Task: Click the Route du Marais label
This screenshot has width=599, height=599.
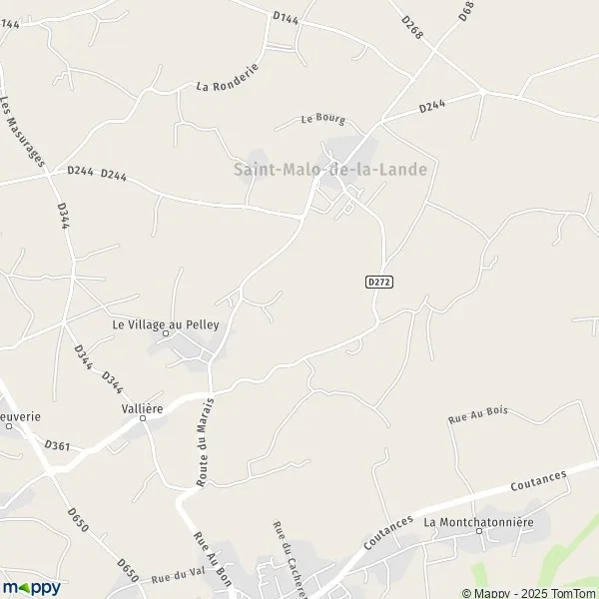Action: [205, 442]
